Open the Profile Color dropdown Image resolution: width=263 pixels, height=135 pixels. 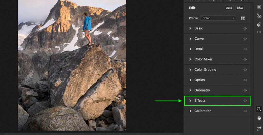pyautogui.click(x=218, y=18)
